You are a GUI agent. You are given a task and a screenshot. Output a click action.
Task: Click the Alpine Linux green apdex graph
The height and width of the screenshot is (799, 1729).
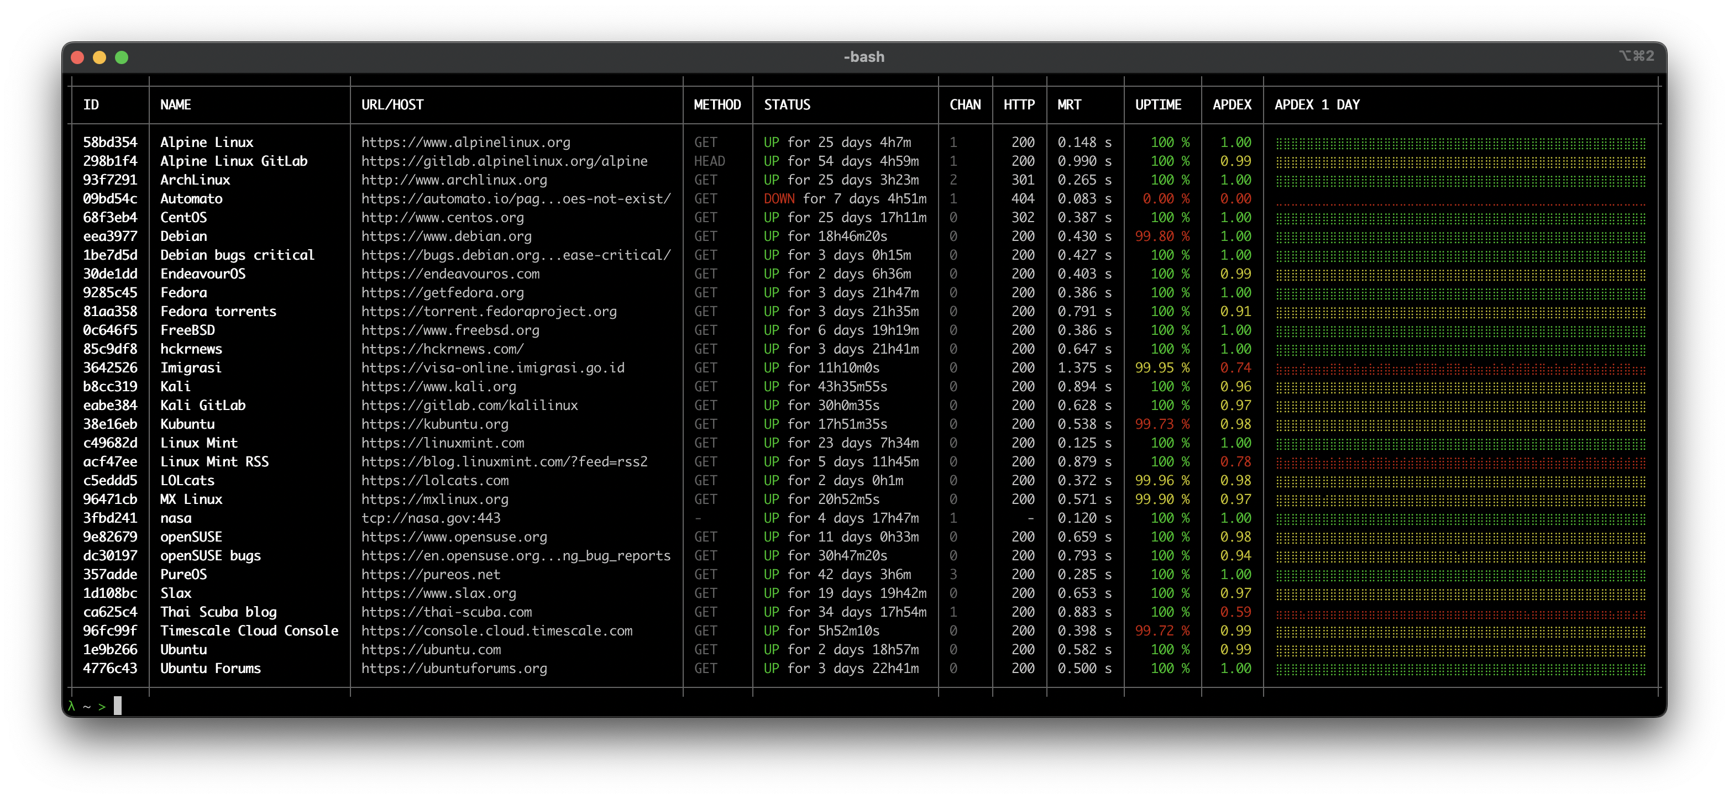click(1460, 143)
